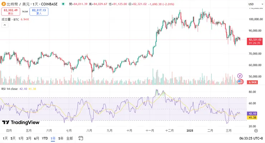
Task: Select the 6月 time range
Action: (37, 138)
